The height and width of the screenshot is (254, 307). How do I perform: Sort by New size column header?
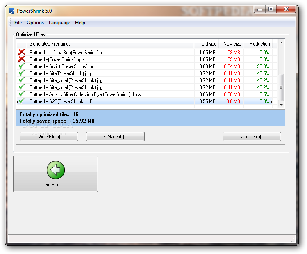(231, 44)
